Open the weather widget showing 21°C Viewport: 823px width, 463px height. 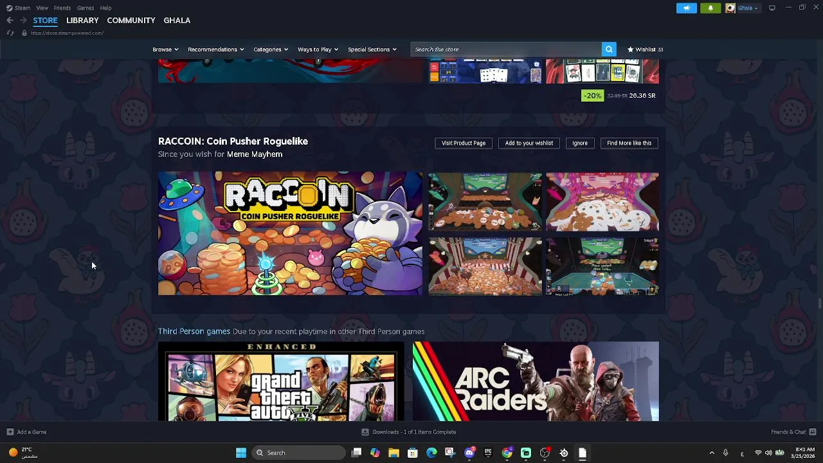pos(23,453)
